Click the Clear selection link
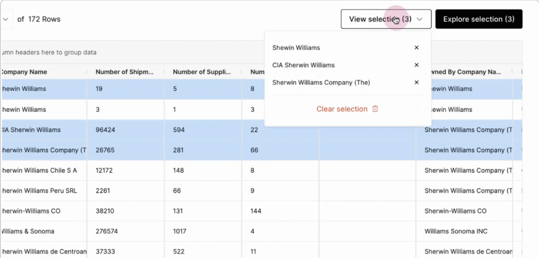The width and height of the screenshot is (539, 258). point(342,109)
